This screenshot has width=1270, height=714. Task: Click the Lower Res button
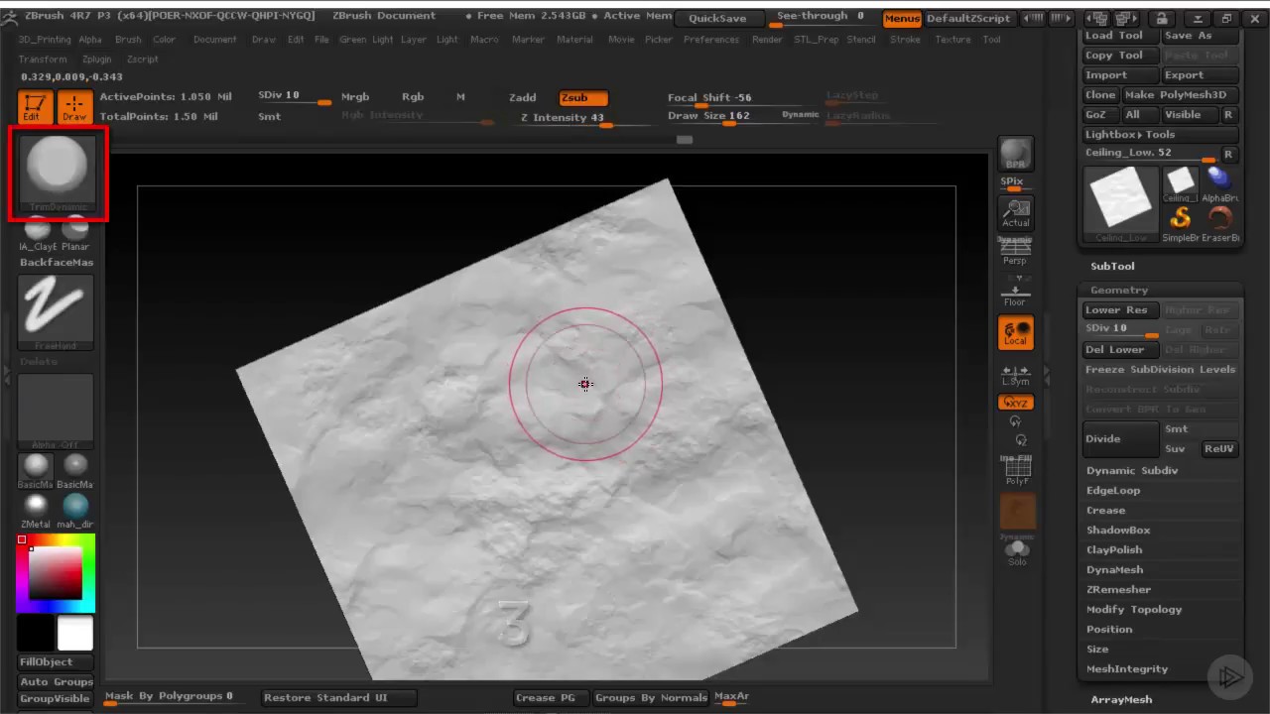coord(1120,310)
